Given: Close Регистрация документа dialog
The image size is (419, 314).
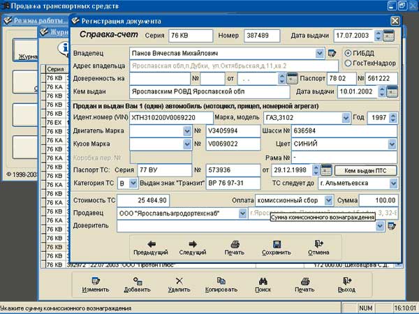Looking at the screenshot, I should [x=395, y=21].
